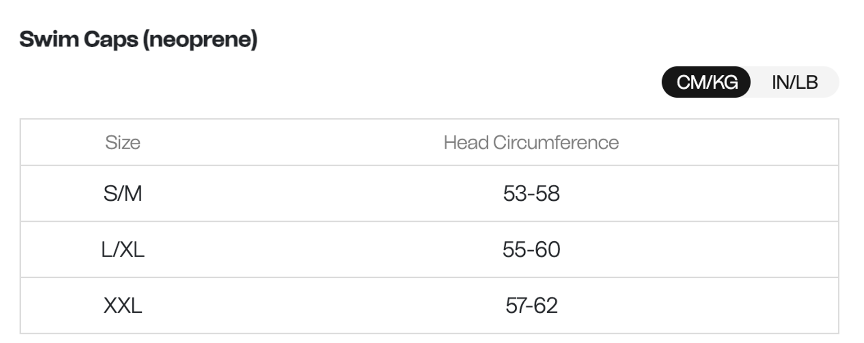The image size is (864, 343).
Task: Click the word 'Caps' in the heading
Action: 111,40
